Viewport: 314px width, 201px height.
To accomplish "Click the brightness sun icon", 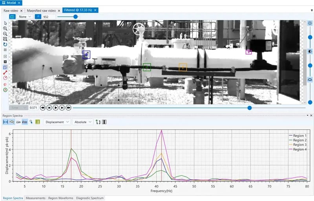I will point(310,23).
